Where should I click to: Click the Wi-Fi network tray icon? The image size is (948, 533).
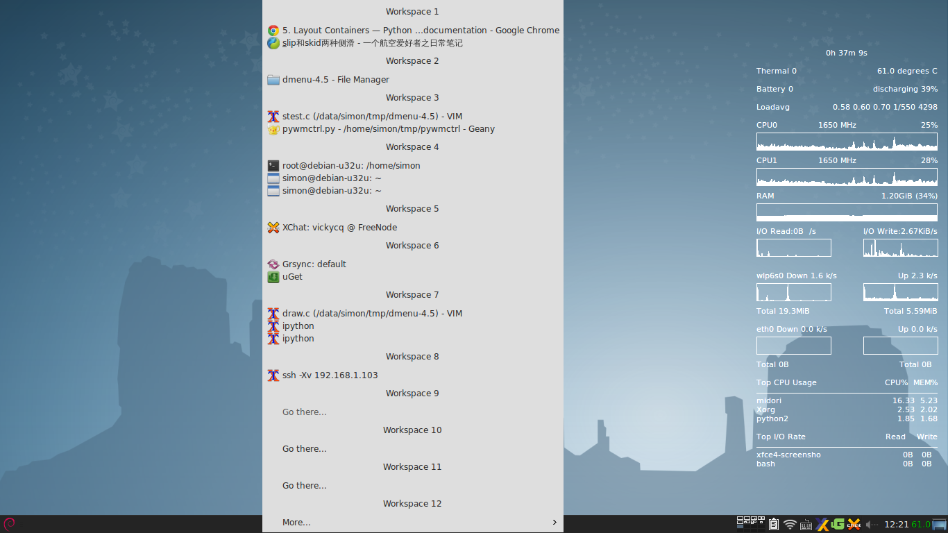click(790, 525)
